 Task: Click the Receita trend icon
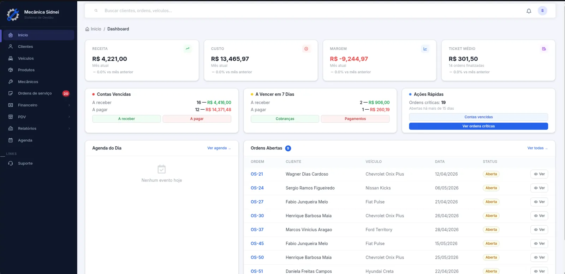coord(188,49)
